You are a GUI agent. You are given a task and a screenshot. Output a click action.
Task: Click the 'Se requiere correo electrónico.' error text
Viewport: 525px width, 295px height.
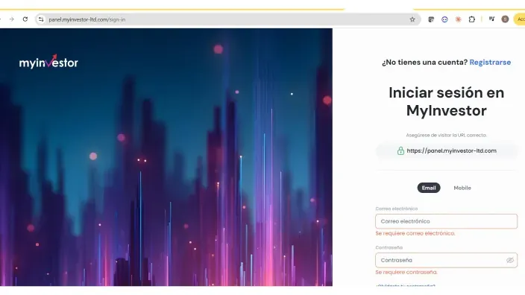(415, 233)
